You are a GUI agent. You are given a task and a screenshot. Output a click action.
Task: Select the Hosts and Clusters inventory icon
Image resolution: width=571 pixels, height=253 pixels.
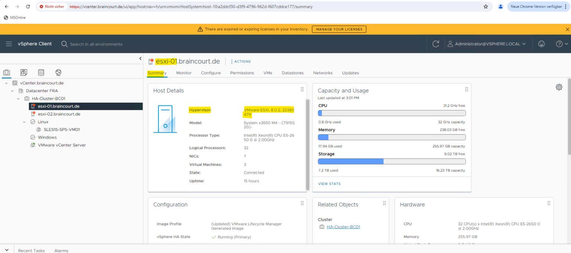[x=6, y=73]
